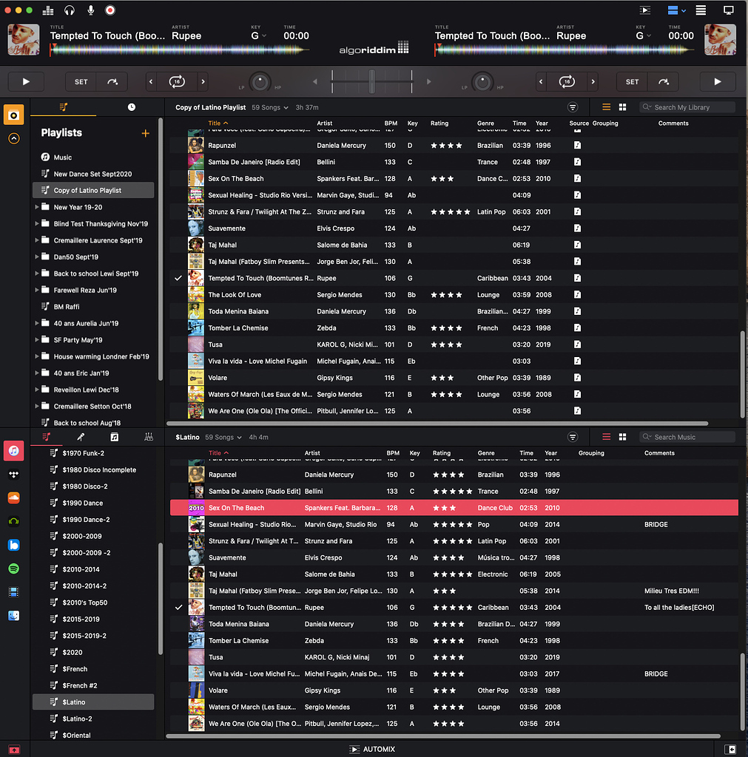Screen dimensions: 748x757
Task: Click the Search My Library field
Action: point(687,106)
